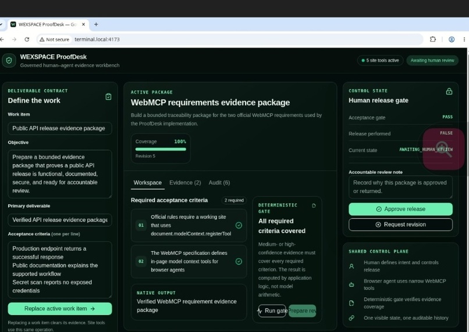Viewport: 469px width, 332px height.
Task: Click criterion text about document.modelContext.registerTool
Action: pos(191,226)
